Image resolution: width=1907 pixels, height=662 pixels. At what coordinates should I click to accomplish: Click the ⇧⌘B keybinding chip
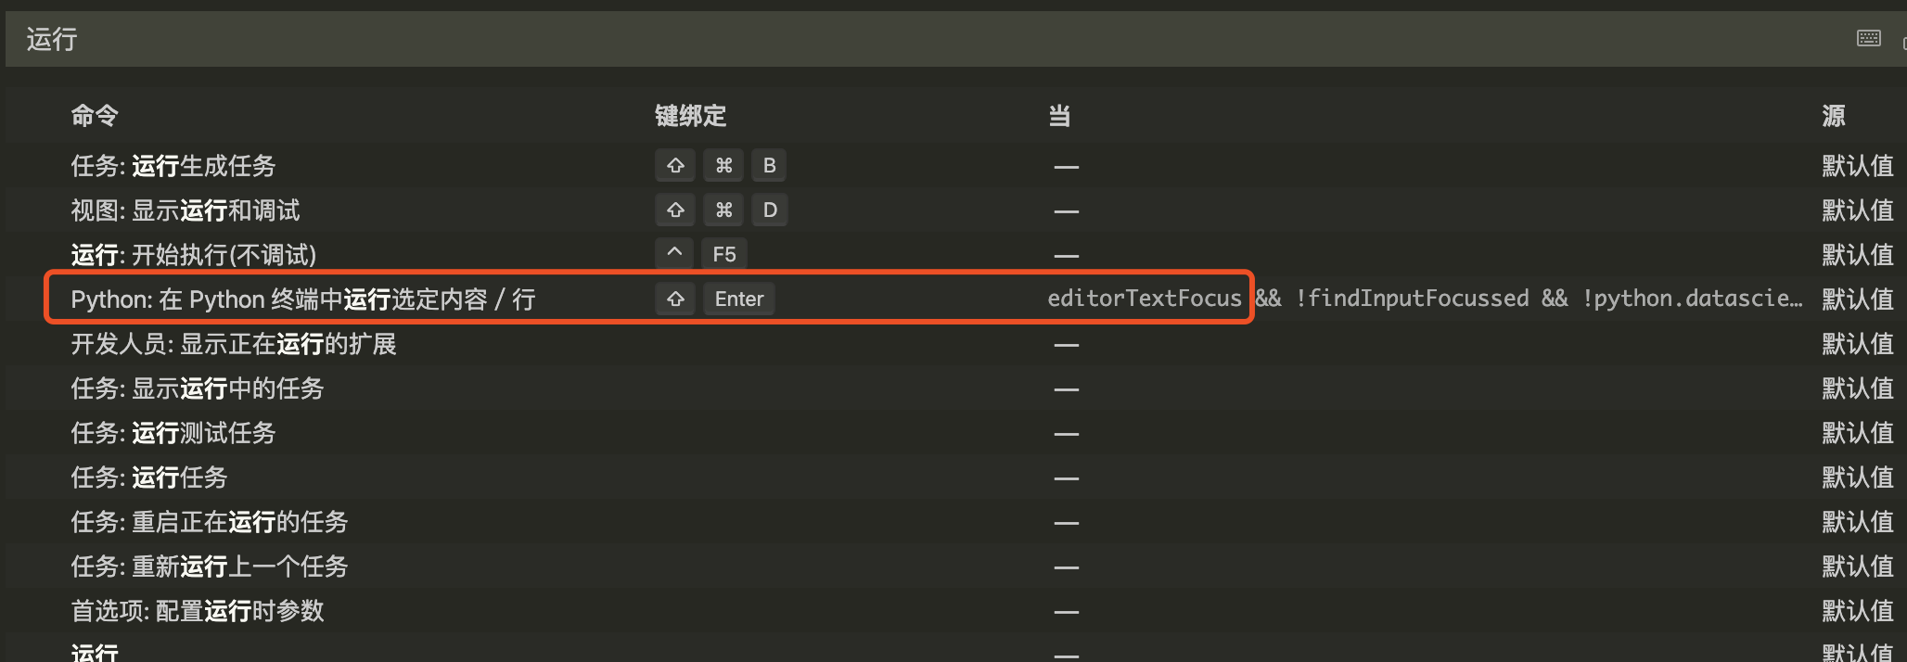click(x=723, y=165)
